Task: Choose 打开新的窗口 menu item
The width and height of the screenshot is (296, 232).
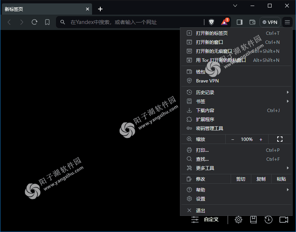Action: (x=236, y=42)
